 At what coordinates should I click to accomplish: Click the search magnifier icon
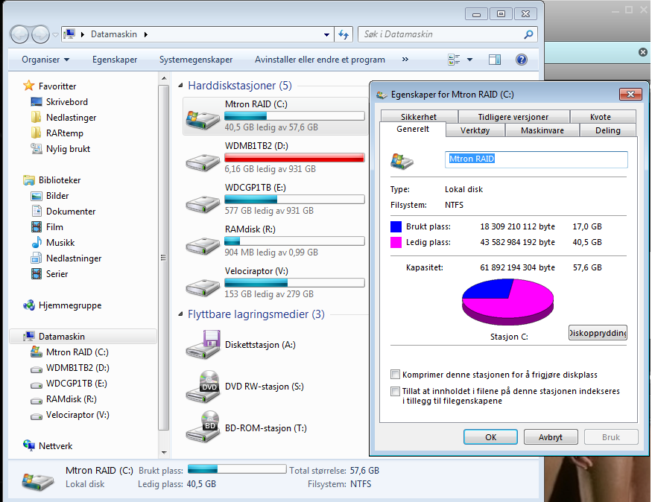tap(528, 34)
